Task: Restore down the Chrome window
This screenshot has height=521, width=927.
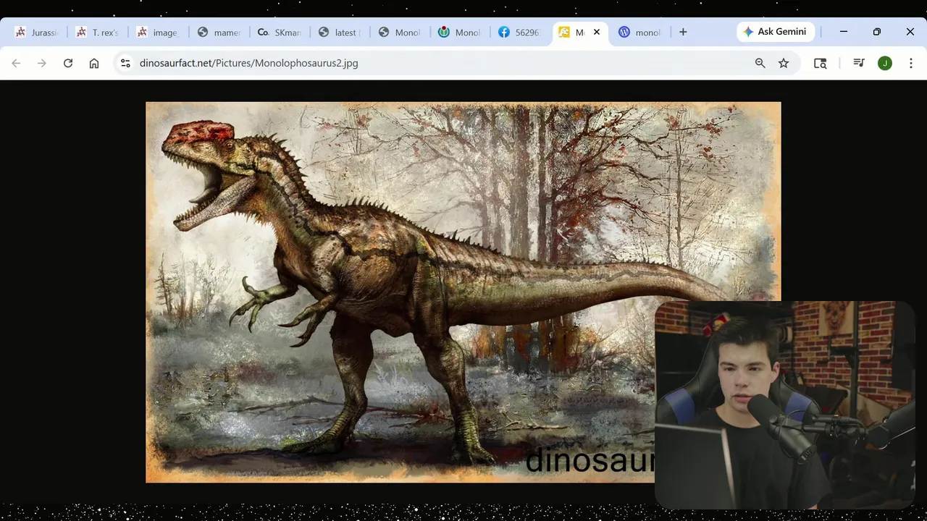Action: click(877, 32)
